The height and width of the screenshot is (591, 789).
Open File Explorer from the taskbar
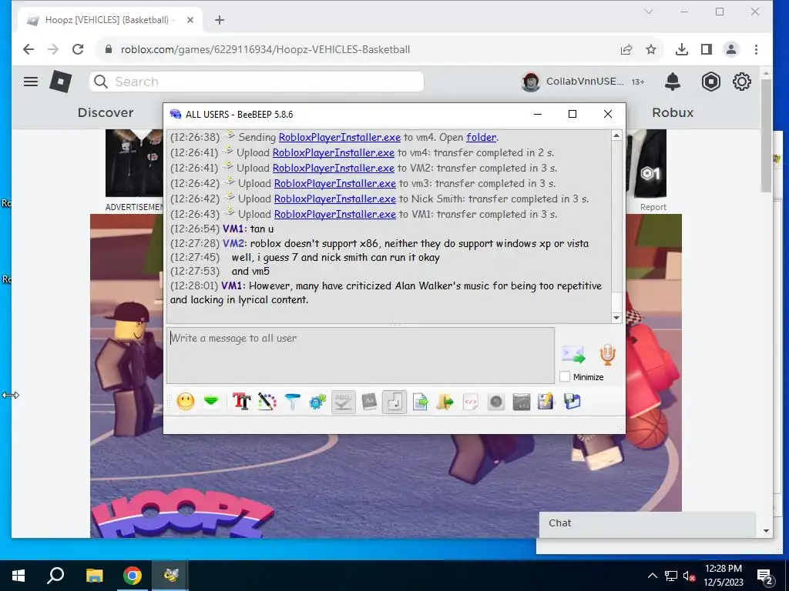(x=94, y=576)
